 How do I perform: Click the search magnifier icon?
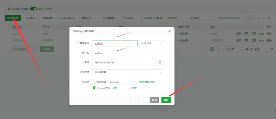click(x=250, y=18)
